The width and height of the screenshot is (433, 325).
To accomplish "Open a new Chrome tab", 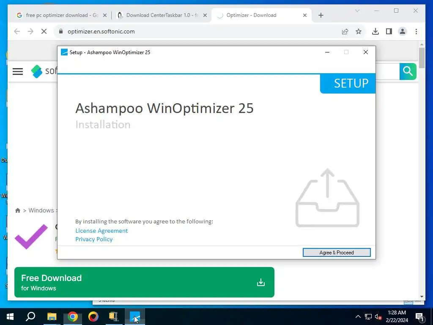I will pos(321,16).
